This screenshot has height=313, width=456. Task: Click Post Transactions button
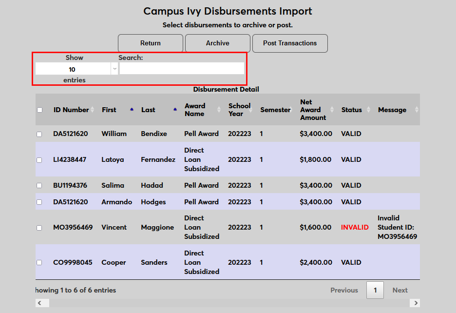[290, 43]
